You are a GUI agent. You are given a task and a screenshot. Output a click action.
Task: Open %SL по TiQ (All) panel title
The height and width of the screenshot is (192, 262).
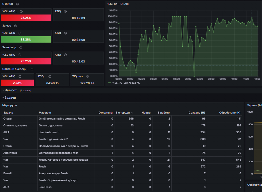(x=118, y=4)
